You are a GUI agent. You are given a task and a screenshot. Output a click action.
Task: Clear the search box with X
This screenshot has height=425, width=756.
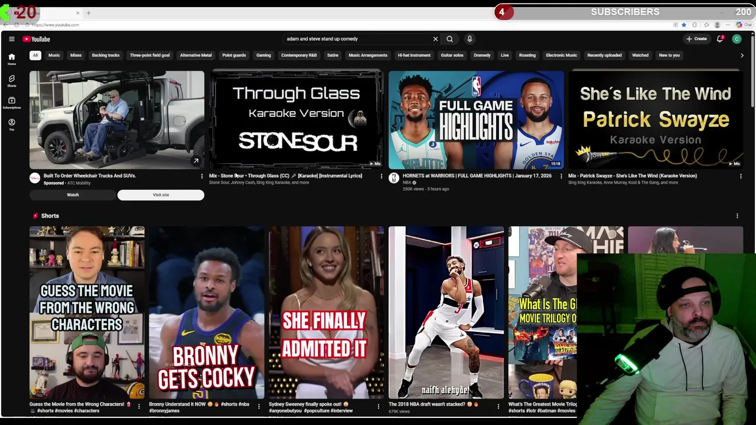coord(435,39)
